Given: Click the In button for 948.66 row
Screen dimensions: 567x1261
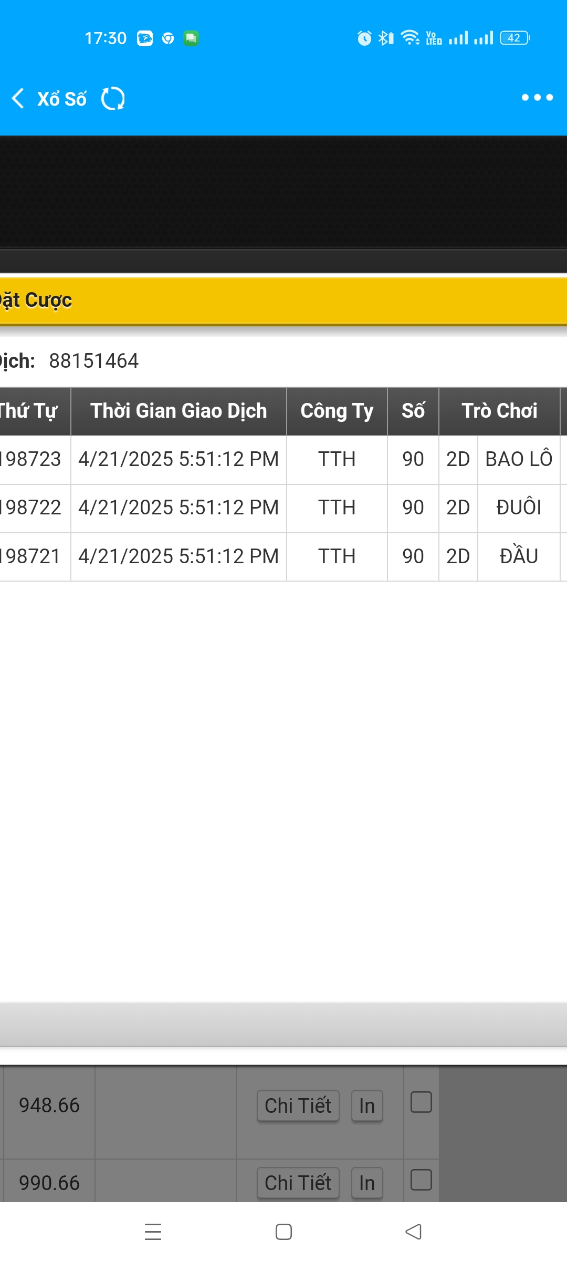Looking at the screenshot, I should (367, 1106).
